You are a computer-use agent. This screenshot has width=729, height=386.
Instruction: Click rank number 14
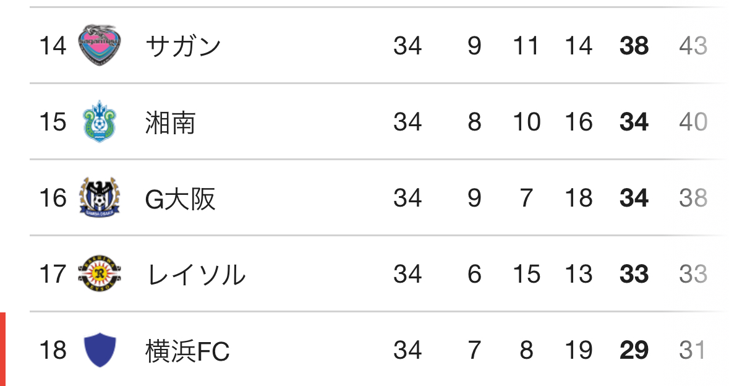[x=53, y=46]
